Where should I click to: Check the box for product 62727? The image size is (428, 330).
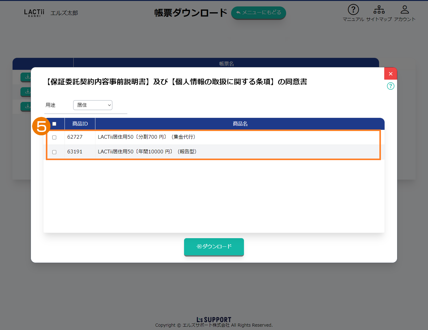[54, 137]
